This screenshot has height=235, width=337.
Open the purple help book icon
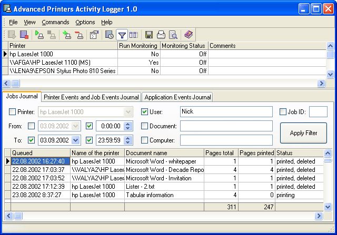[x=189, y=35]
